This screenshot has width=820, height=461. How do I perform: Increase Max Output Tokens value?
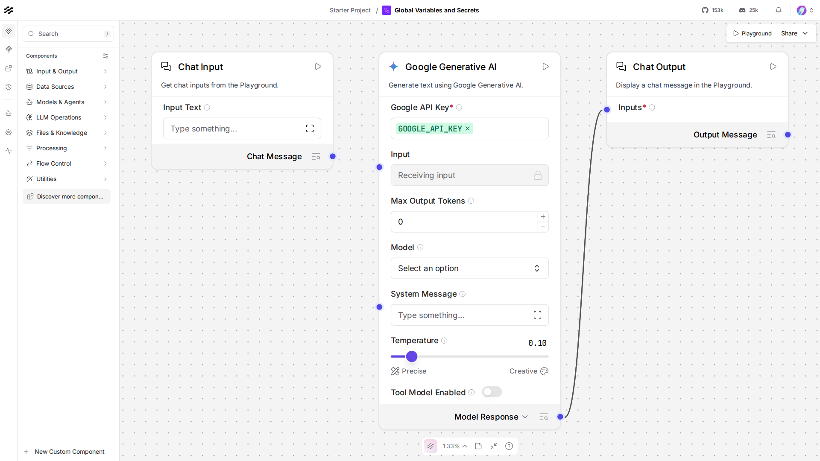[543, 217]
